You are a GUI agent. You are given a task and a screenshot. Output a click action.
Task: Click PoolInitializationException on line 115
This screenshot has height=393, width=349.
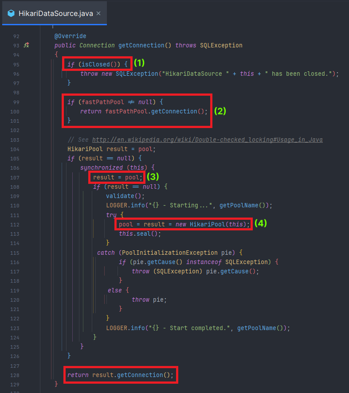tap(169, 253)
